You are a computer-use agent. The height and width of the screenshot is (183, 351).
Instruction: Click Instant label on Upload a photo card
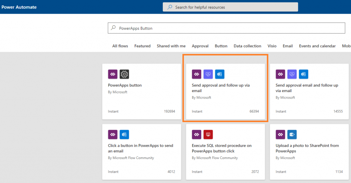click(x=281, y=172)
